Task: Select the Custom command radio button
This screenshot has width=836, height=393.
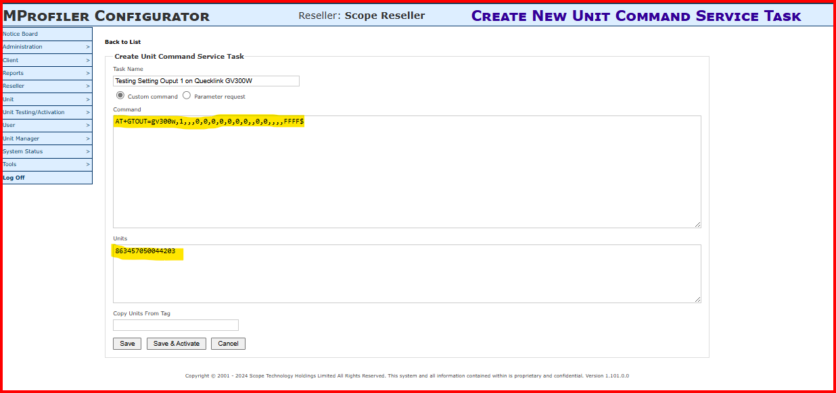Action: pos(120,96)
